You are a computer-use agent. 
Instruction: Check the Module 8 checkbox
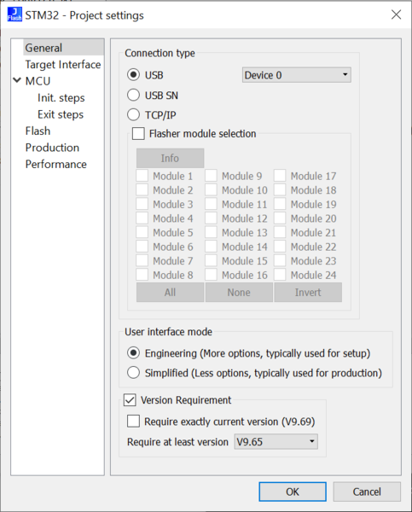click(x=142, y=275)
